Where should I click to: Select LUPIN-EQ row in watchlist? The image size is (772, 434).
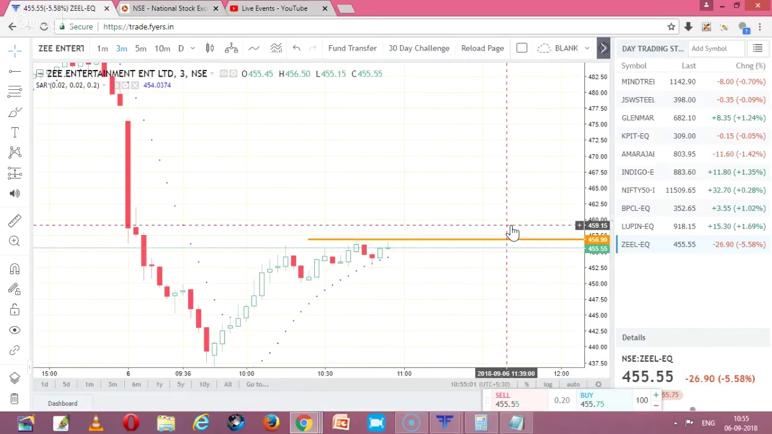pos(694,226)
